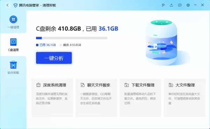210x129 pixels.
Task: Open the feedback icon in title bar
Action: click(x=163, y=5)
